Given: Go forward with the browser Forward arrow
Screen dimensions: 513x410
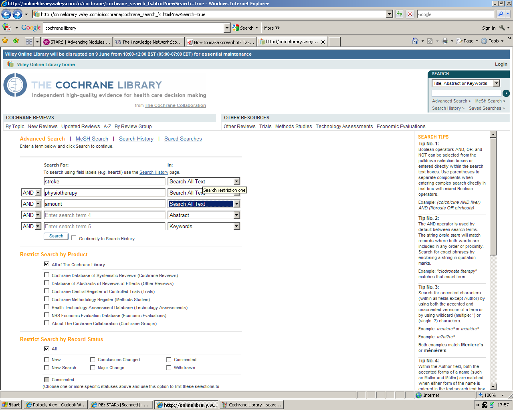Looking at the screenshot, I should [17, 14].
